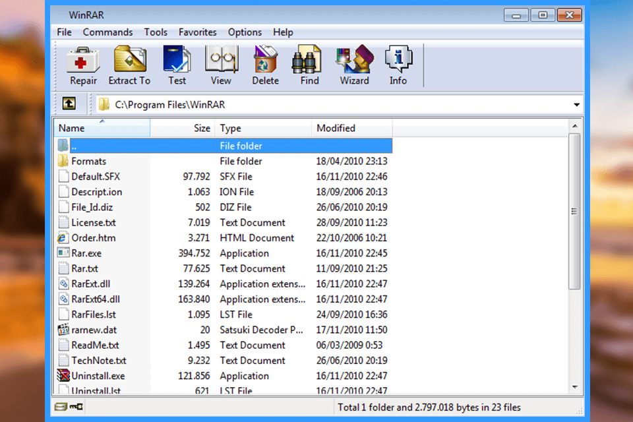Click the 163.840 size value

coord(194,299)
